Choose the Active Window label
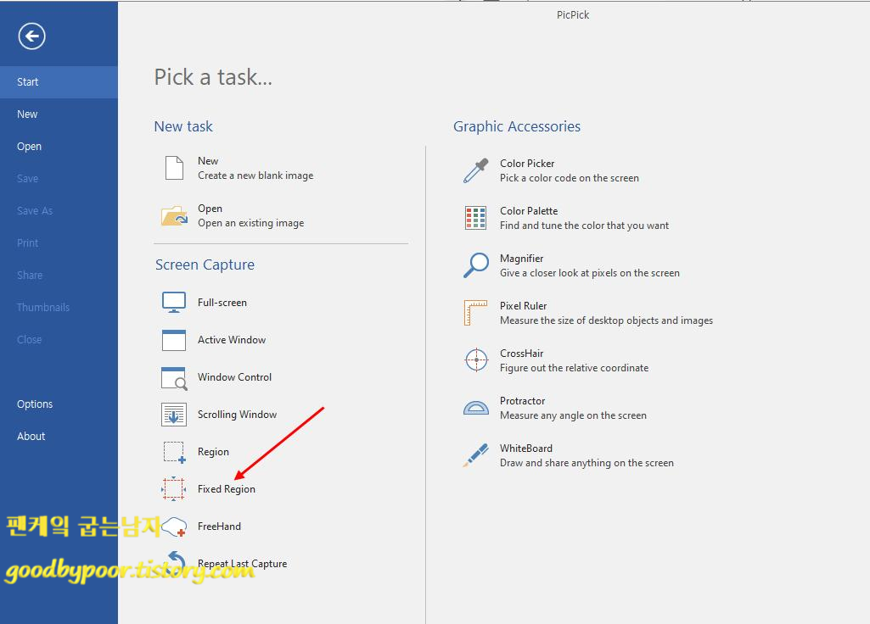 [x=232, y=340]
